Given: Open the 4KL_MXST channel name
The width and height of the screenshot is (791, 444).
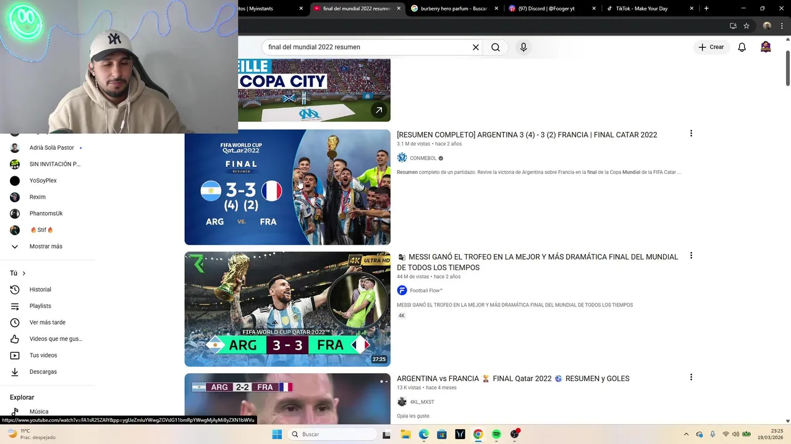Looking at the screenshot, I should tap(422, 402).
